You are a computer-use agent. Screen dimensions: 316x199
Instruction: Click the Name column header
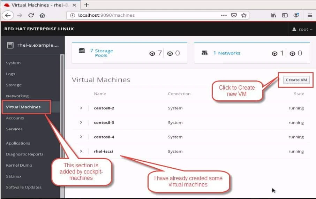100,94
